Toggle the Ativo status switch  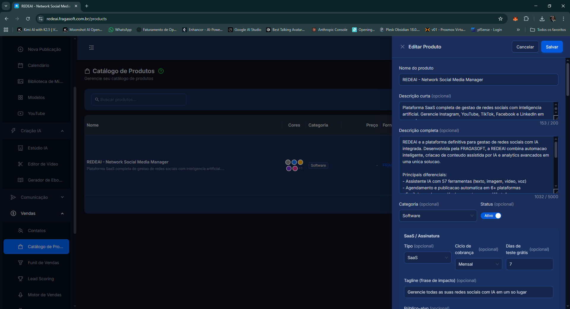[491, 216]
